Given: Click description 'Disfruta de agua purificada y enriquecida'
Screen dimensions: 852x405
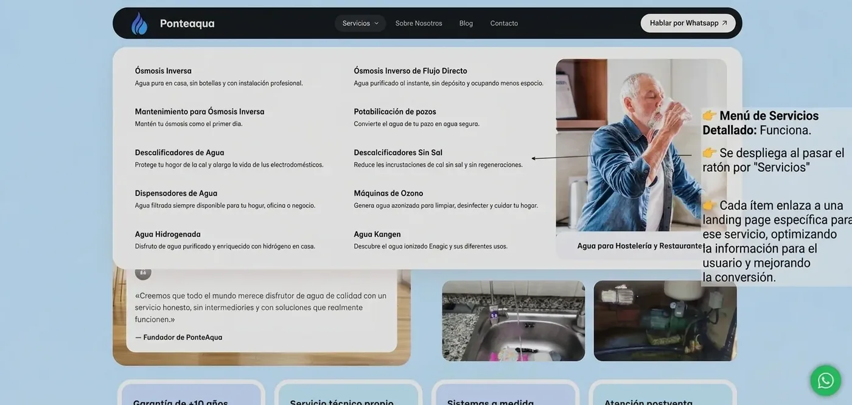Looking at the screenshot, I should (x=225, y=247).
